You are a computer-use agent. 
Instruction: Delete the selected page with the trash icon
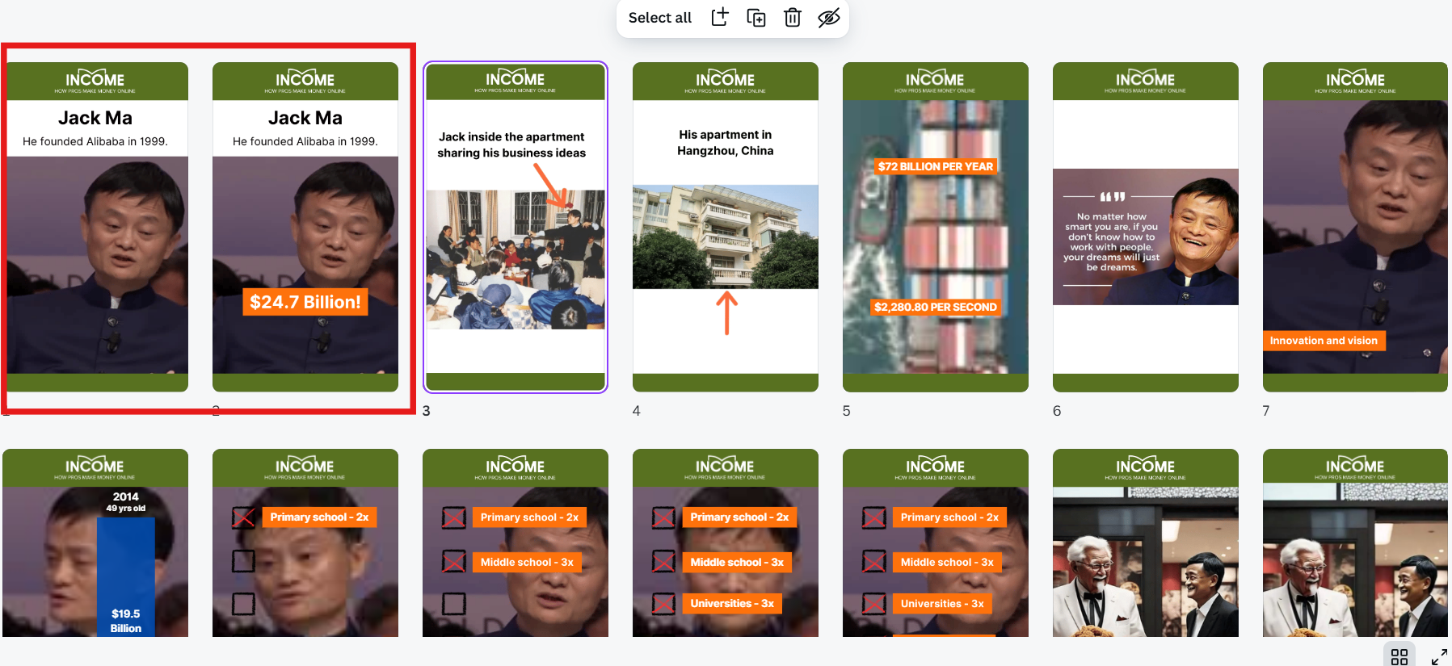(x=793, y=18)
